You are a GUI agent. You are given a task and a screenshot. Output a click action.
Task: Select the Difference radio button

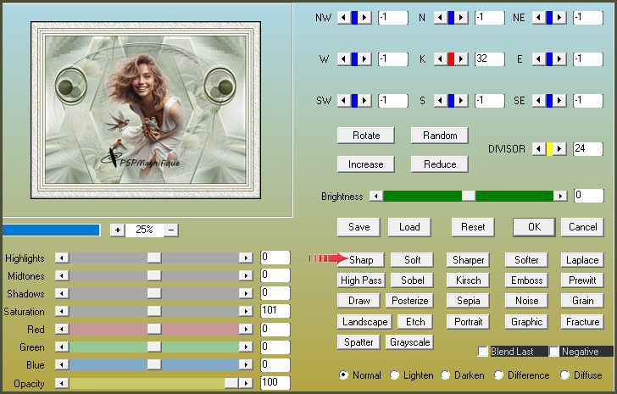[x=500, y=375]
